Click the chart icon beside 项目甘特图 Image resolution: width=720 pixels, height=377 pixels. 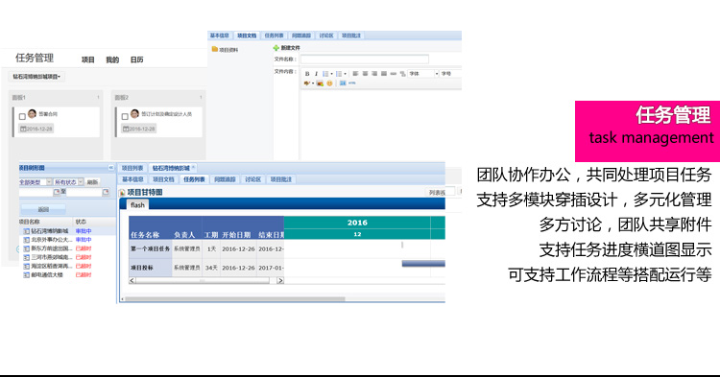coord(122,193)
